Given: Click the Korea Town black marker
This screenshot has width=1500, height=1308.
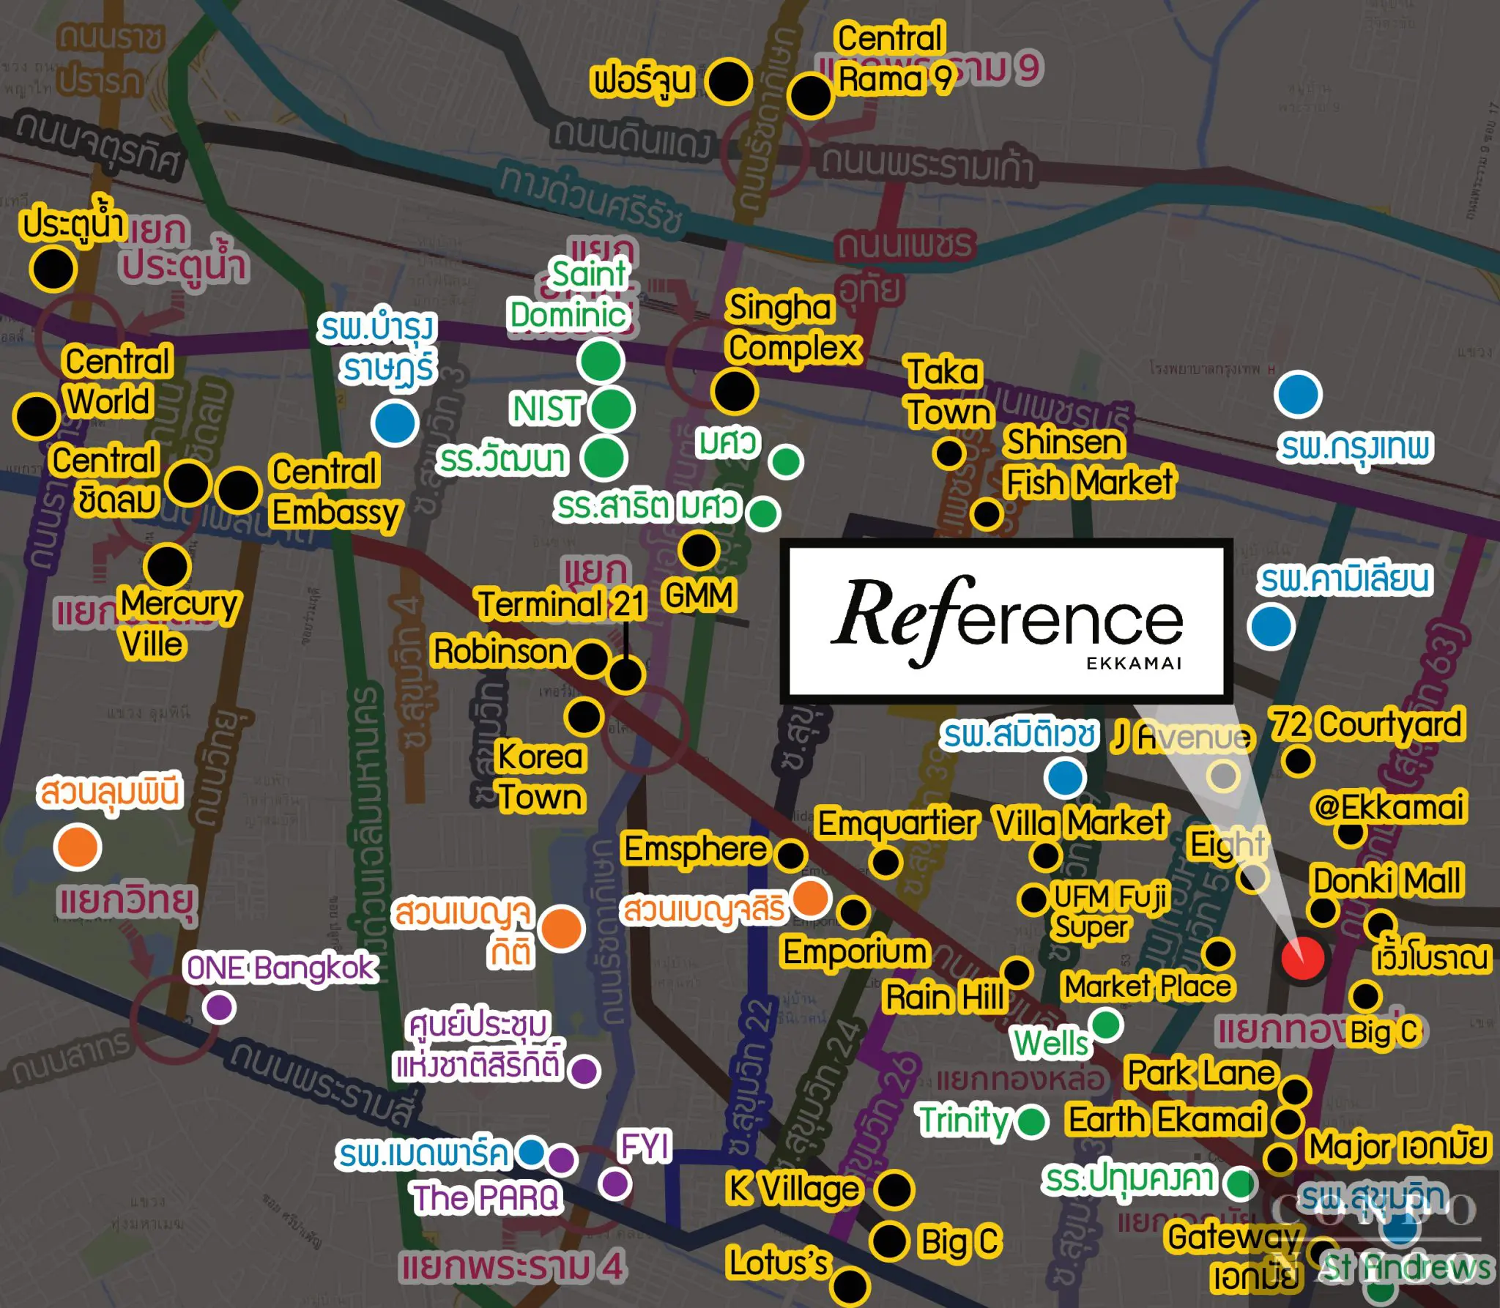Looking at the screenshot, I should 584,717.
